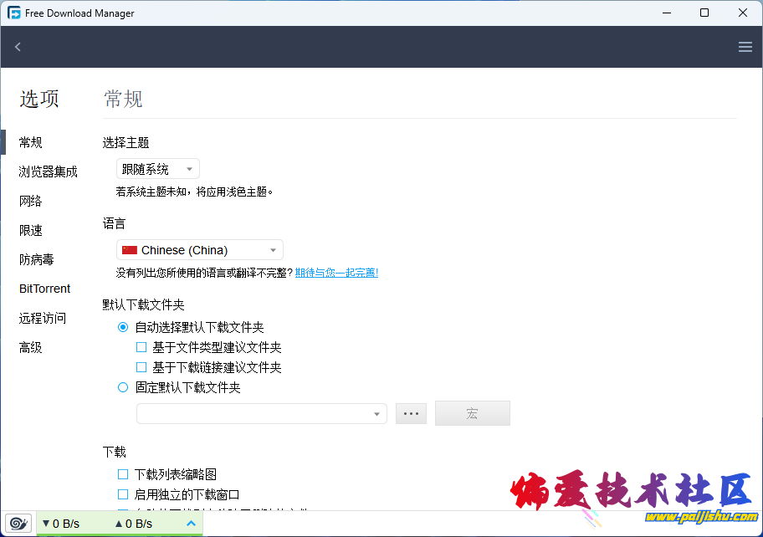Click the download speed indicator
Image resolution: width=763 pixels, height=537 pixels.
coord(61,524)
